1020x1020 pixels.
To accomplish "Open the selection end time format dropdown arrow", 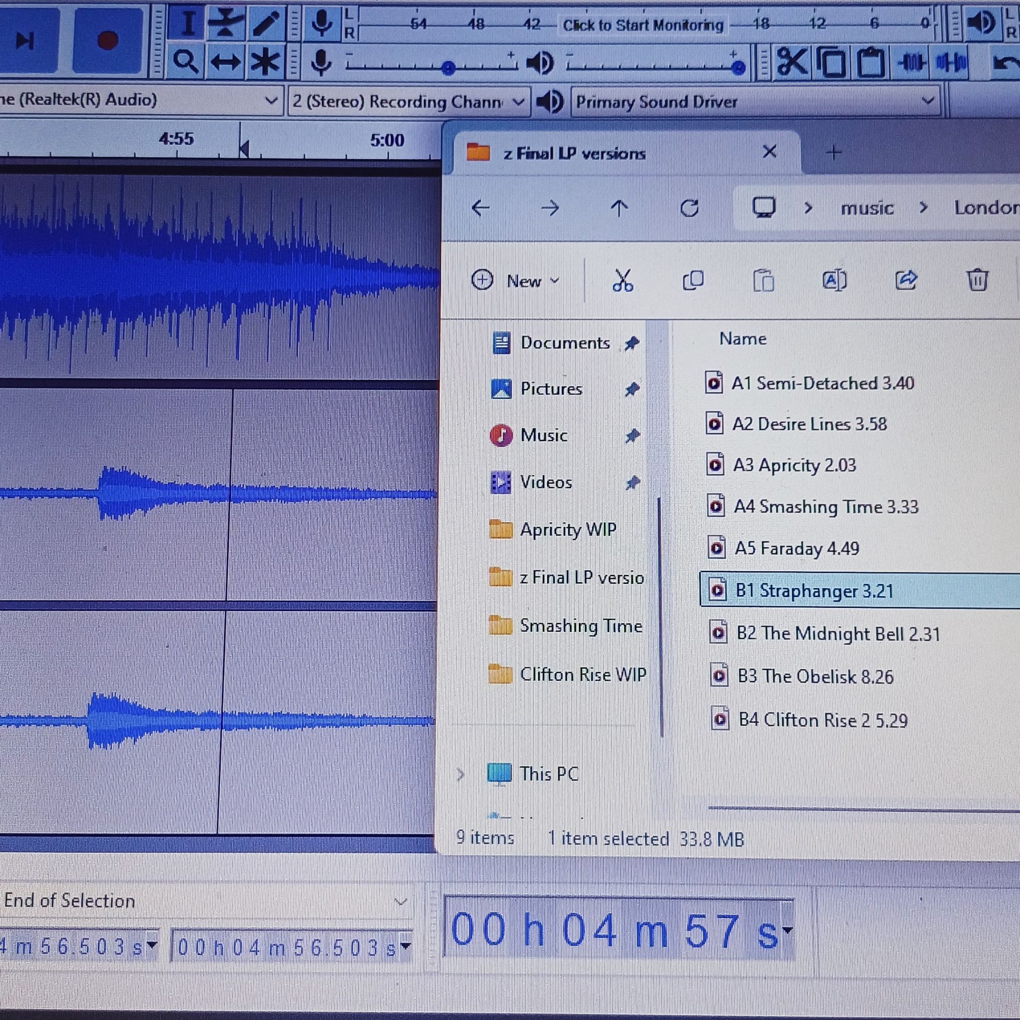I will click(x=405, y=946).
